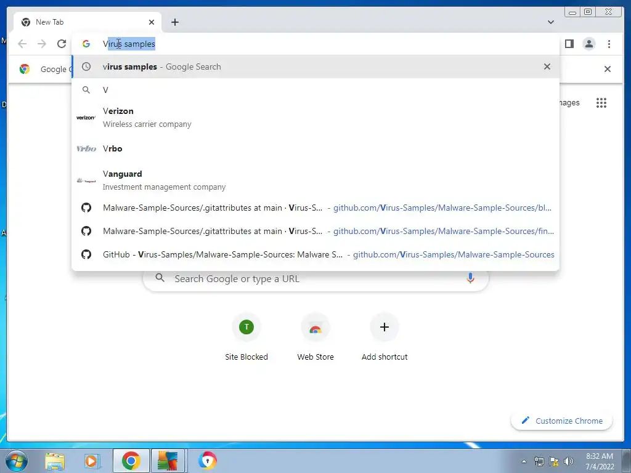Select the V search suggestion
Screen dimensions: 631x473
pyautogui.click(x=315, y=90)
